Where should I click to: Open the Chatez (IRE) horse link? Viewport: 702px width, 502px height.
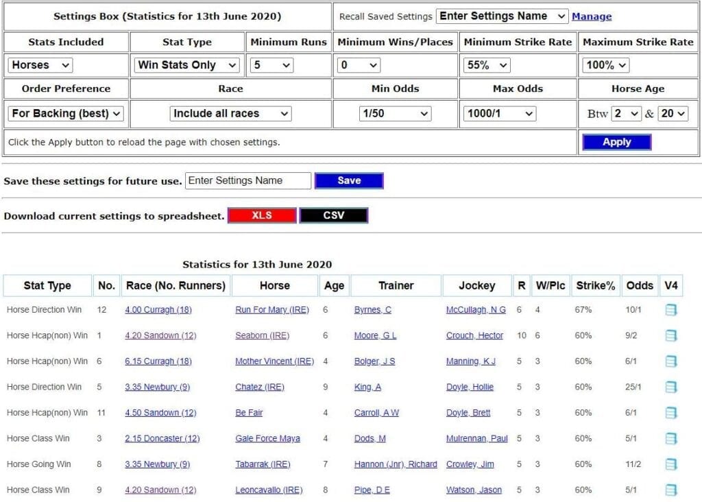click(x=260, y=387)
